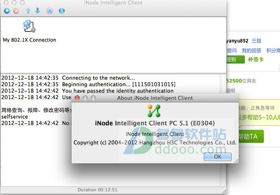Click the 'Beginning authentication...' log entry
Screen dimensions: 280x195
88,84
